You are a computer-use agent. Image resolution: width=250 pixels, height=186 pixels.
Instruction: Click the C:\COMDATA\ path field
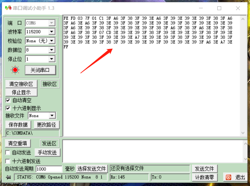33,133
